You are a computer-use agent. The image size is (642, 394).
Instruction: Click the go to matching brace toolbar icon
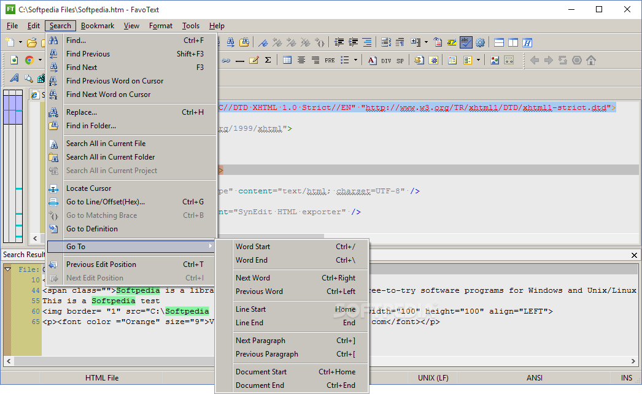[319, 42]
